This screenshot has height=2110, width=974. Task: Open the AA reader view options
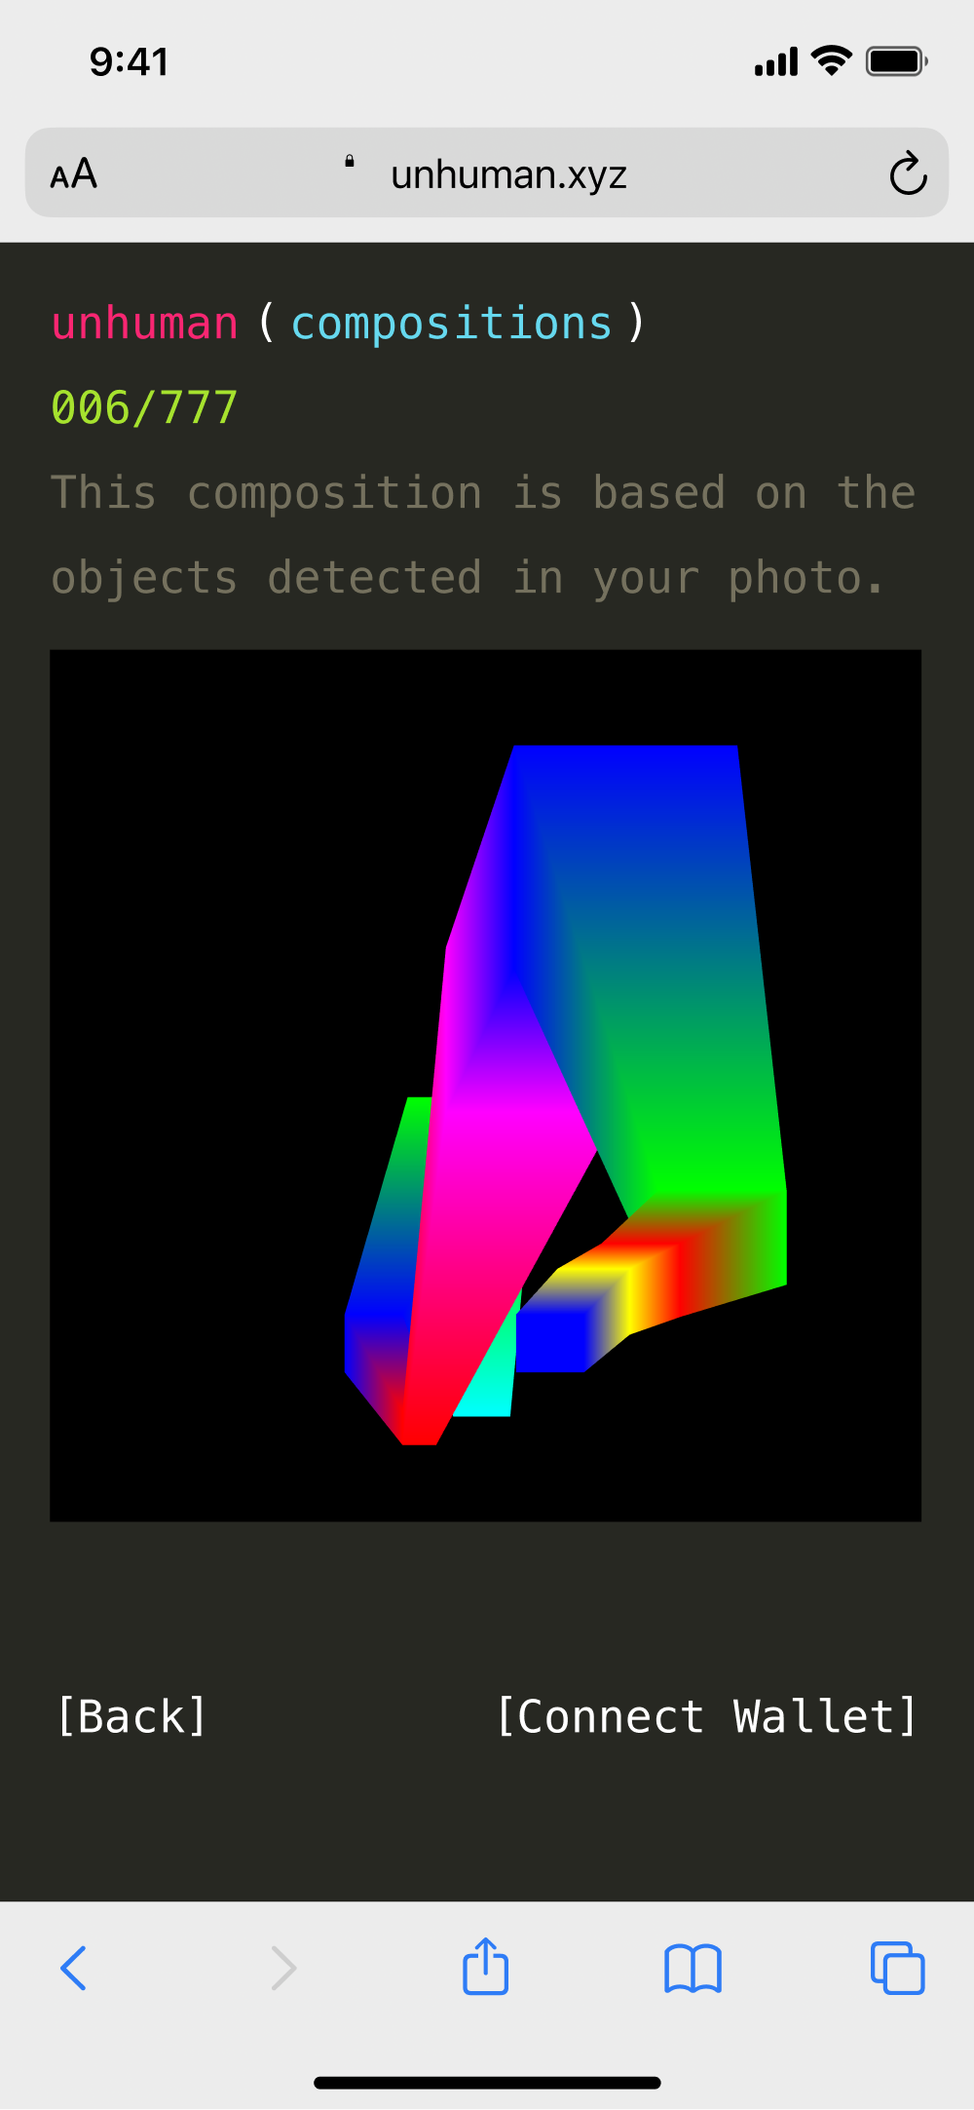coord(74,174)
